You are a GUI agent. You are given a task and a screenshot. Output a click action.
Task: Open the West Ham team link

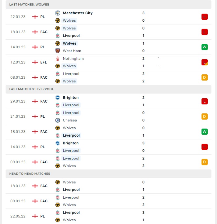click(x=72, y=51)
